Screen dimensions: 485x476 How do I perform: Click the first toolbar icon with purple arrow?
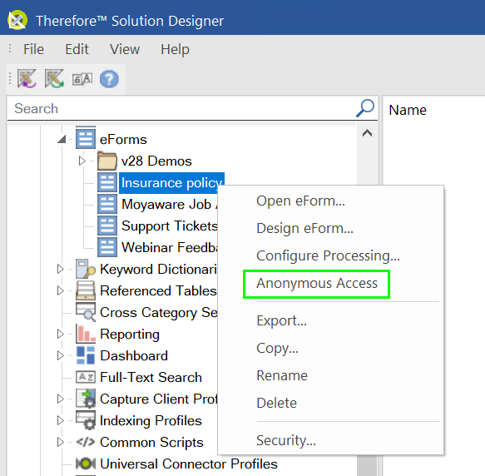(x=27, y=78)
